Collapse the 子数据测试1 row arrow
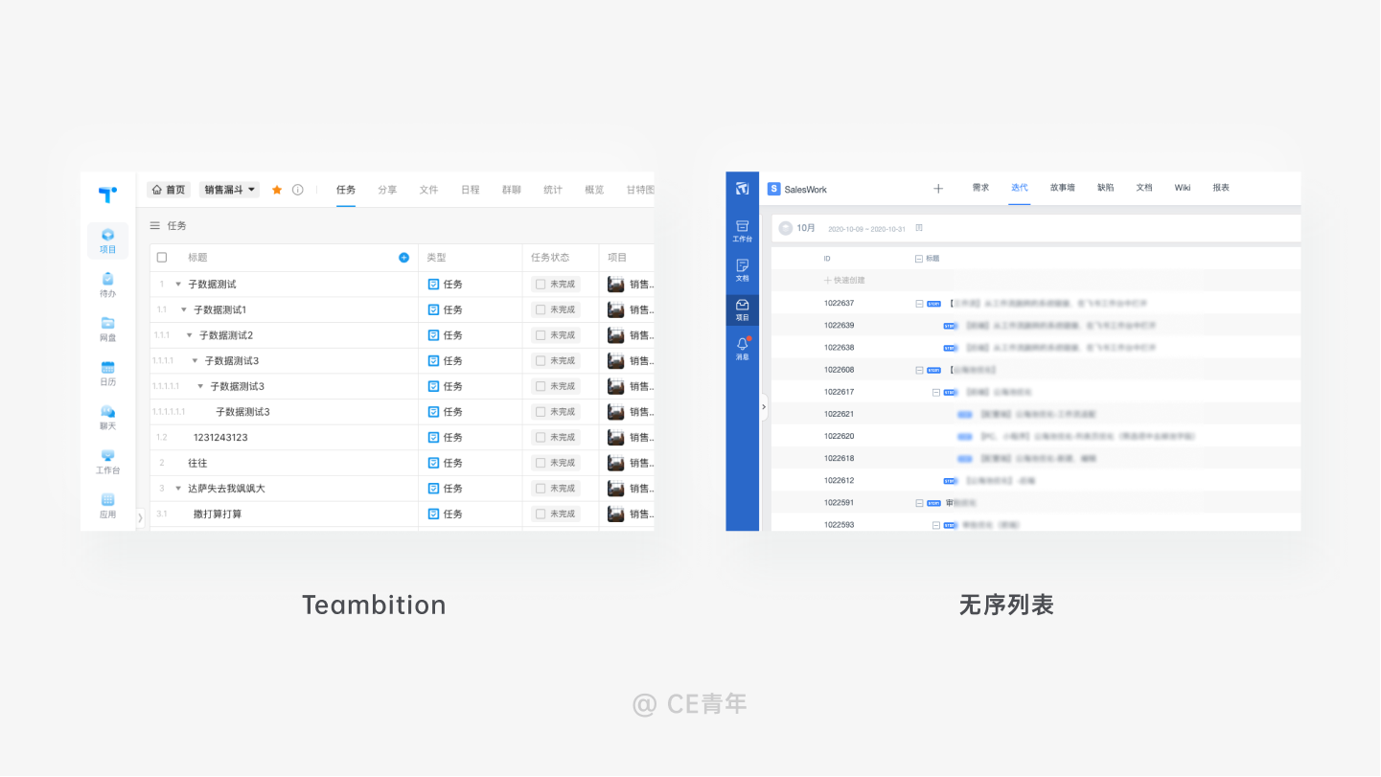1381x777 pixels. click(x=184, y=309)
